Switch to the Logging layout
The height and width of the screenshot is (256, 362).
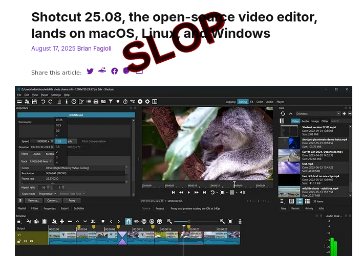click(x=230, y=102)
